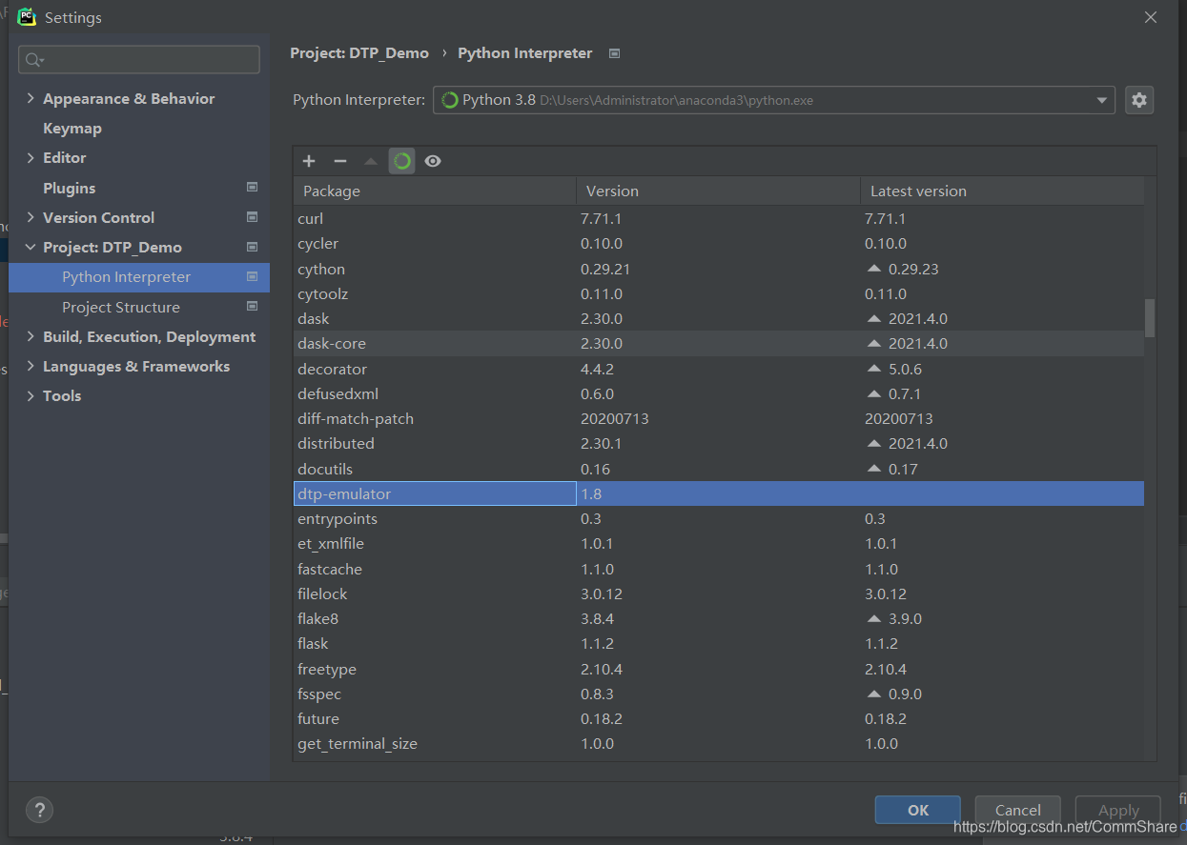1187x845 pixels.
Task: Expand the Version Control section
Action: [31, 217]
